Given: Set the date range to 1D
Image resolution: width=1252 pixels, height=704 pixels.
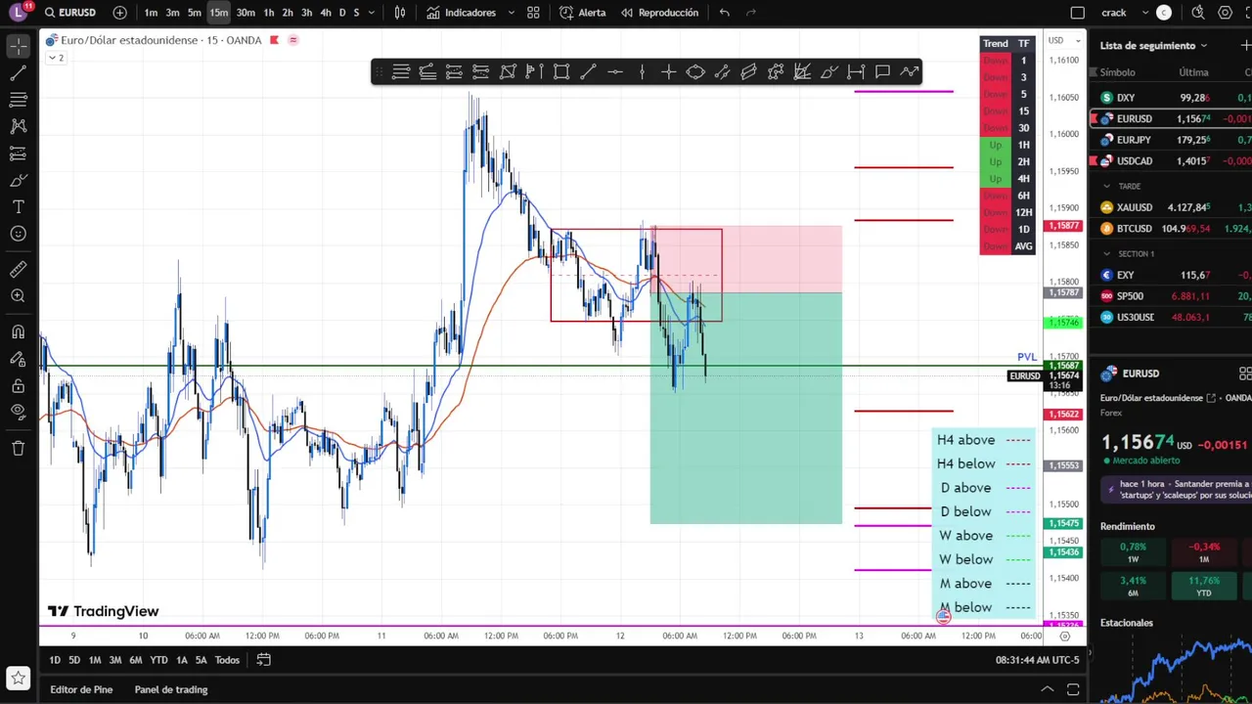Looking at the screenshot, I should 55,660.
